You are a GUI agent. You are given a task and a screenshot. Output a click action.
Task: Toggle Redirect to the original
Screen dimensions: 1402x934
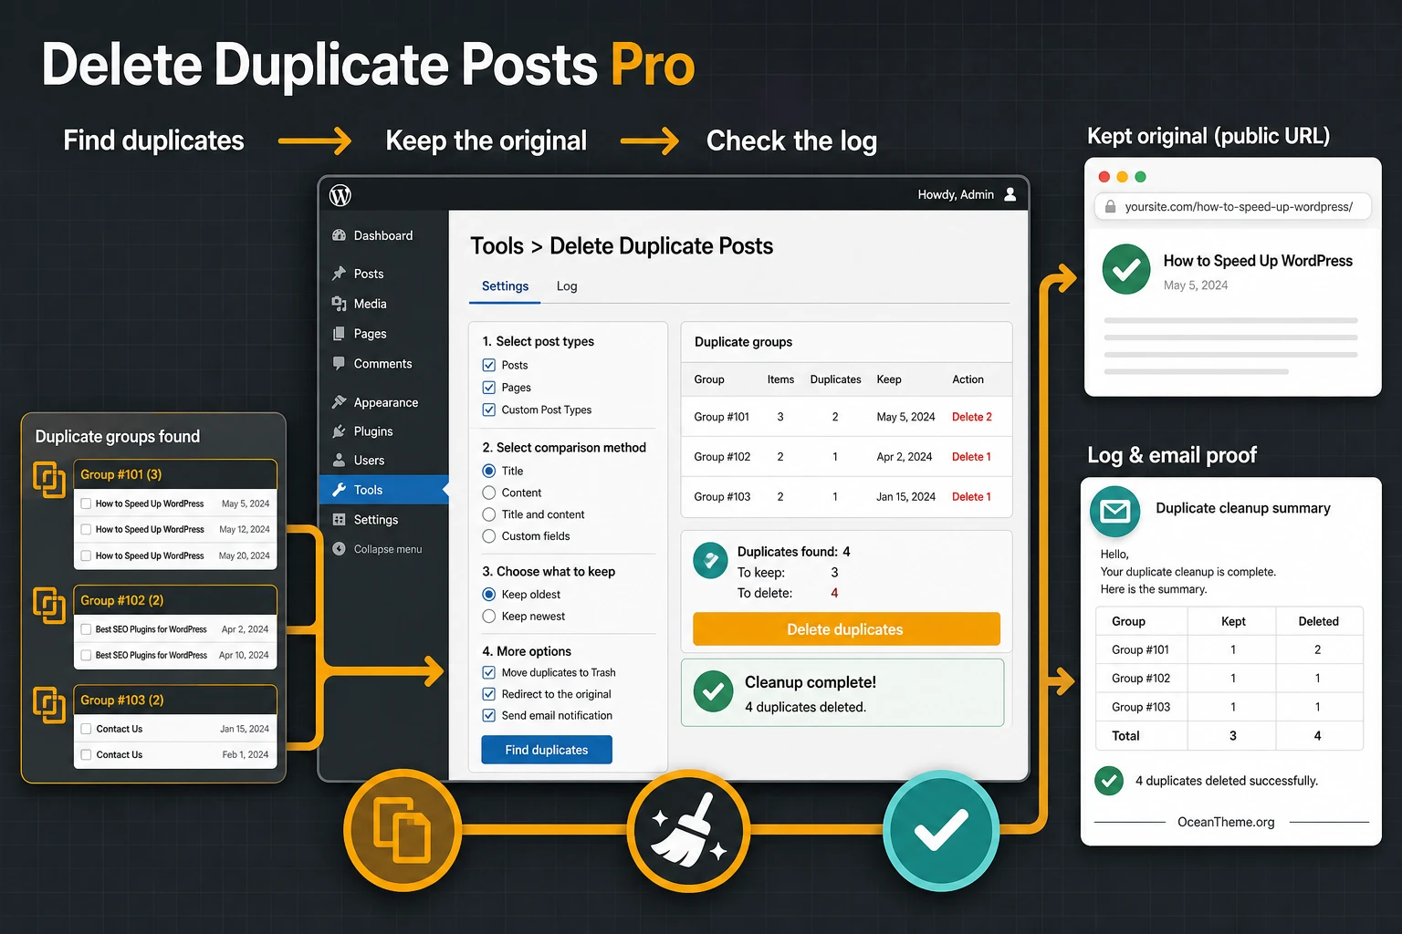coord(489,694)
